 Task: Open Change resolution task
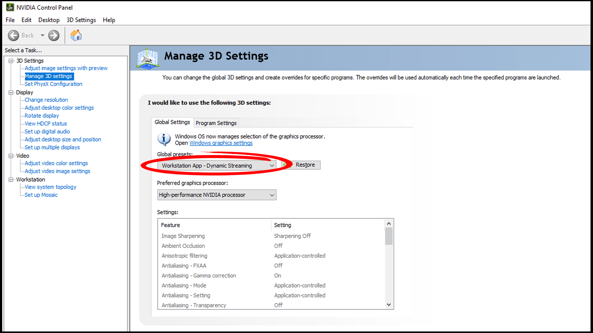(46, 100)
